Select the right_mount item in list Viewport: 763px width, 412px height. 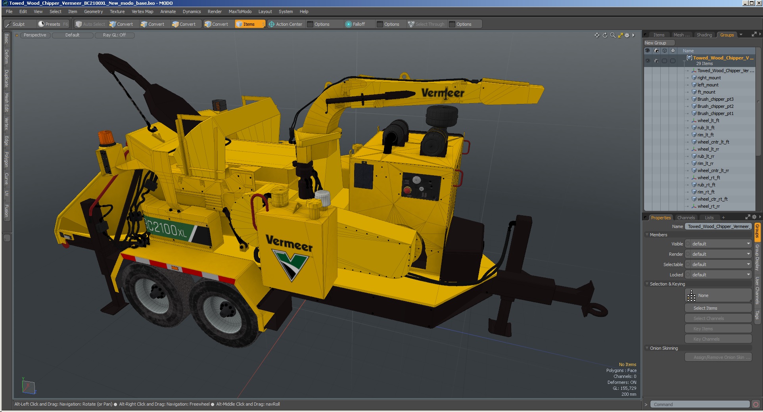(709, 78)
